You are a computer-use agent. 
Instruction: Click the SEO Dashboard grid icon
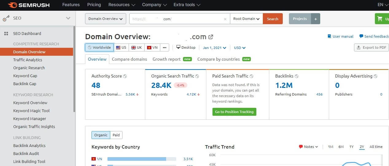6,34
